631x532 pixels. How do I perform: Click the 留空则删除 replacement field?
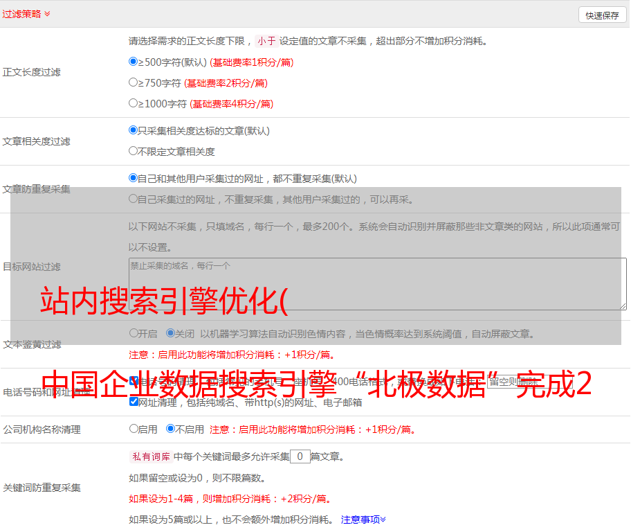[x=529, y=381]
